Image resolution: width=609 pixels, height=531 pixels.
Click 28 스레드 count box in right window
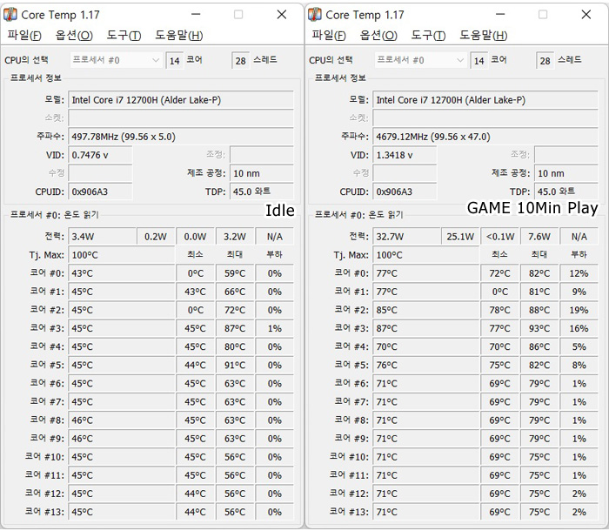point(545,61)
